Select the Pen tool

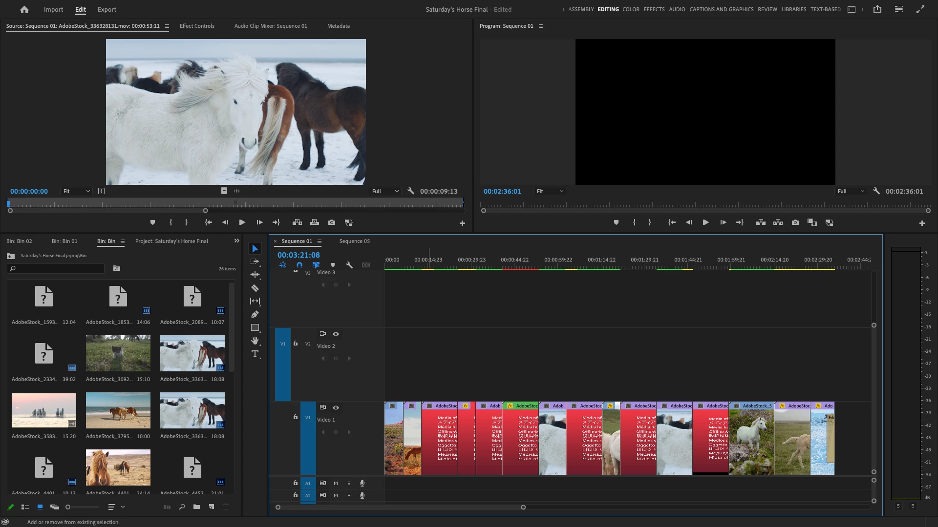255,315
